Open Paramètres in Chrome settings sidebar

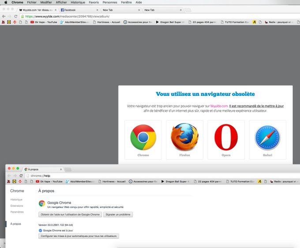[17, 212]
